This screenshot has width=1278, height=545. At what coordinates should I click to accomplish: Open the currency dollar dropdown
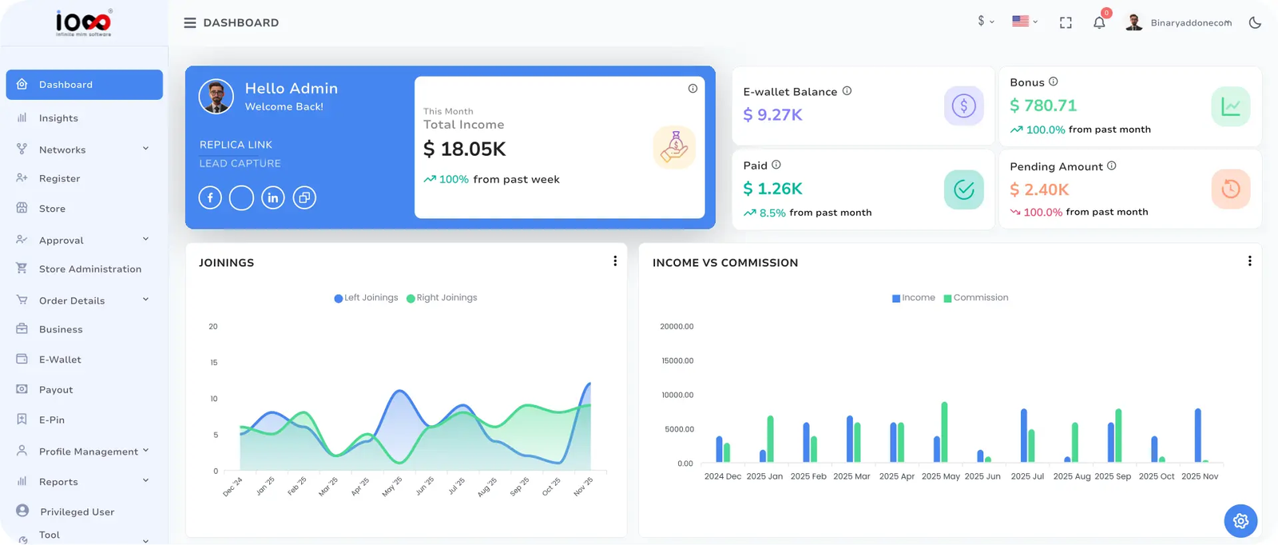coord(986,22)
